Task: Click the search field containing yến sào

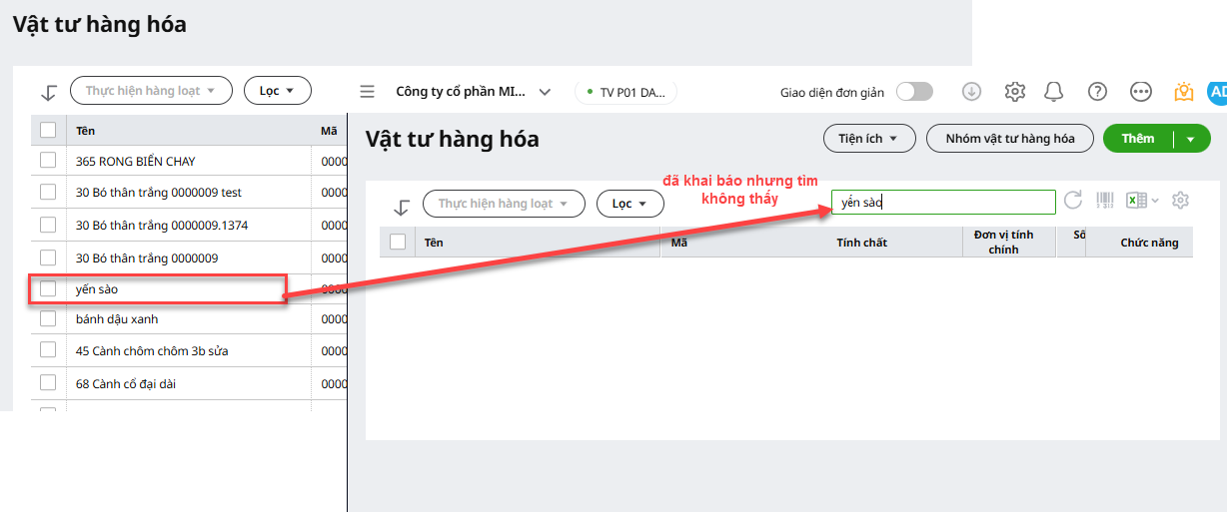Action: click(x=942, y=203)
